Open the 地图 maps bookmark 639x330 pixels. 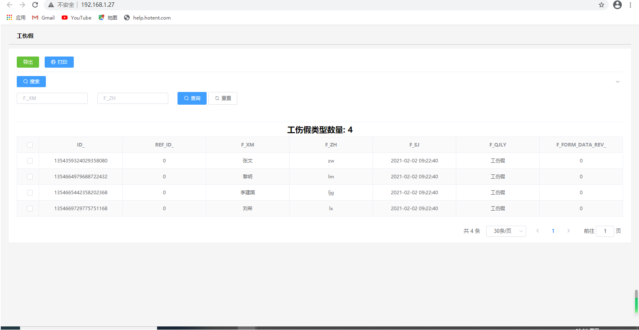pos(108,18)
